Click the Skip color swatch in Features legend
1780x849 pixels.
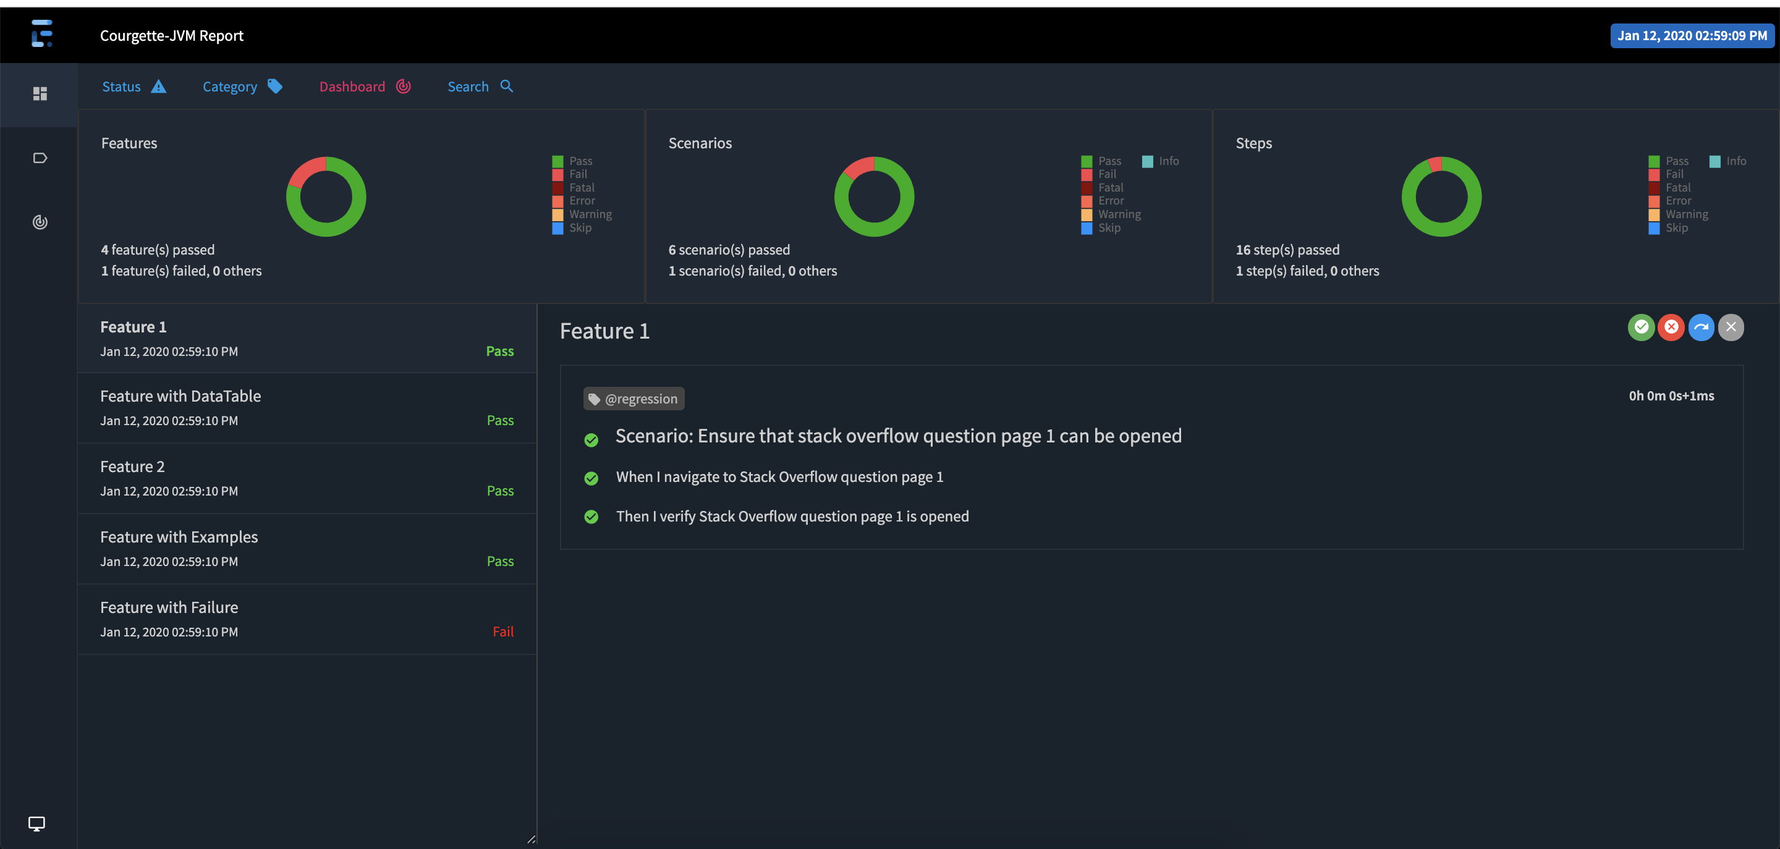[x=557, y=228]
